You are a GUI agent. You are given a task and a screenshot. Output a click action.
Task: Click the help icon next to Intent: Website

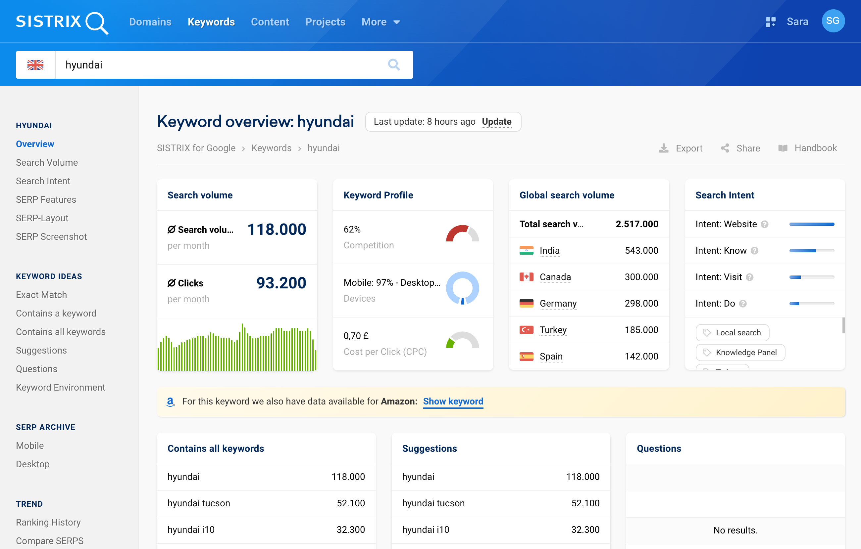(765, 224)
